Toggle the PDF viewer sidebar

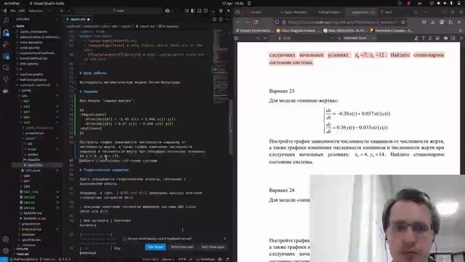click(236, 39)
